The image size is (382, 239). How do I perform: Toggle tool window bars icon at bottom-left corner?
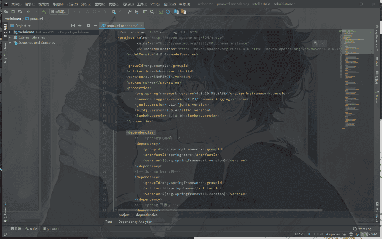tap(5, 234)
